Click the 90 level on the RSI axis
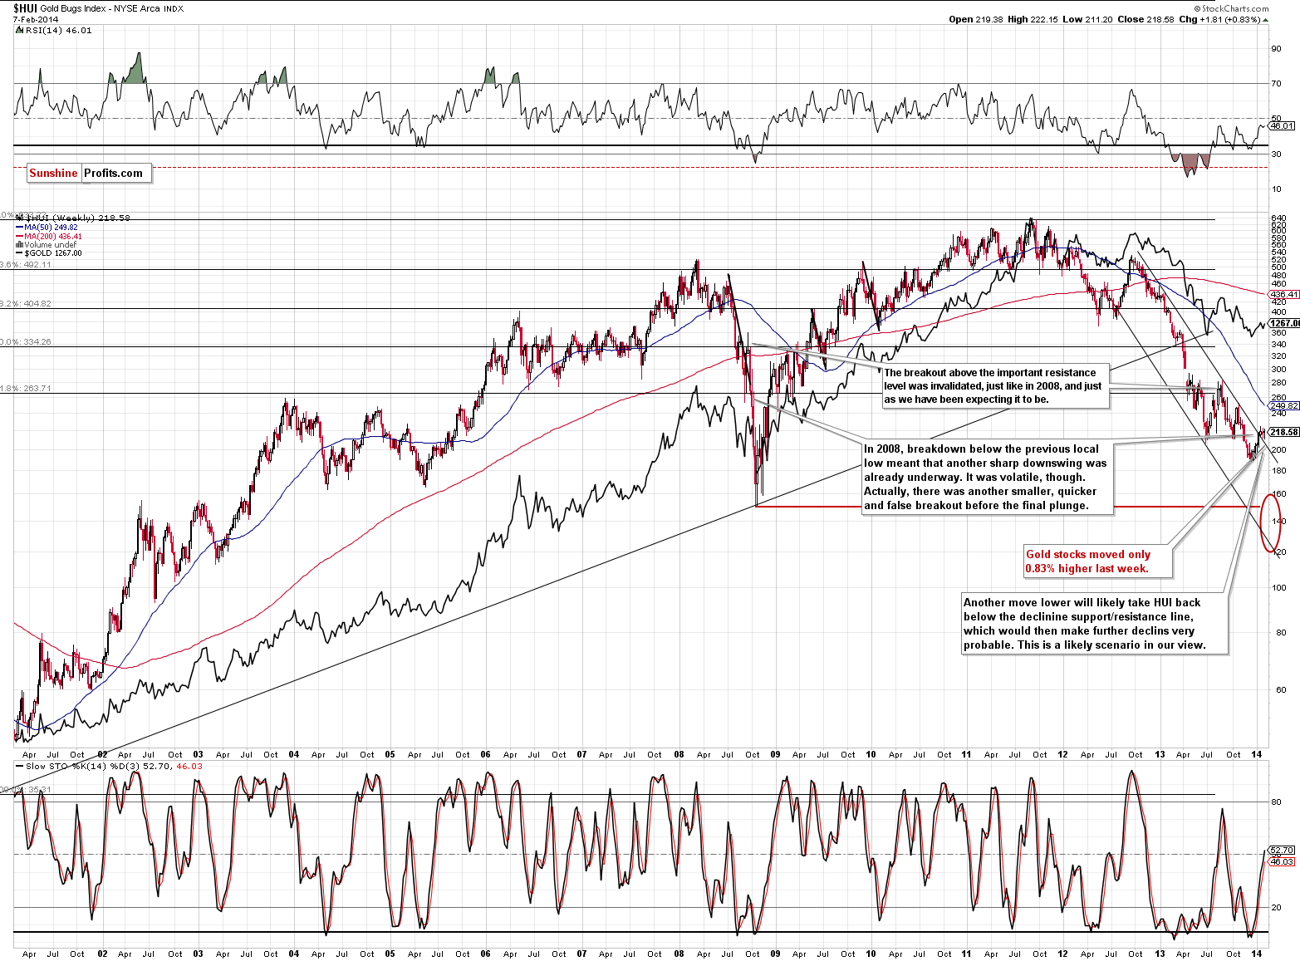Viewport: 1300px width, 961px height. click(x=1276, y=49)
